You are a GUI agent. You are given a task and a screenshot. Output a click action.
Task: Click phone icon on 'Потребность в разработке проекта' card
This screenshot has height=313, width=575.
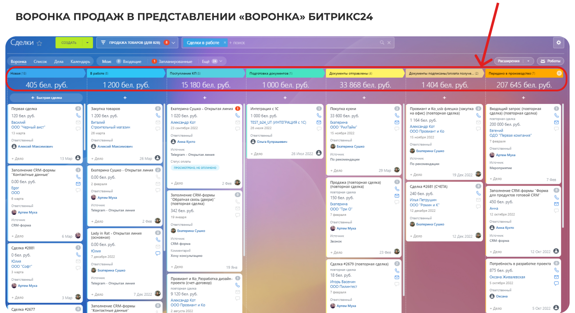click(x=556, y=270)
